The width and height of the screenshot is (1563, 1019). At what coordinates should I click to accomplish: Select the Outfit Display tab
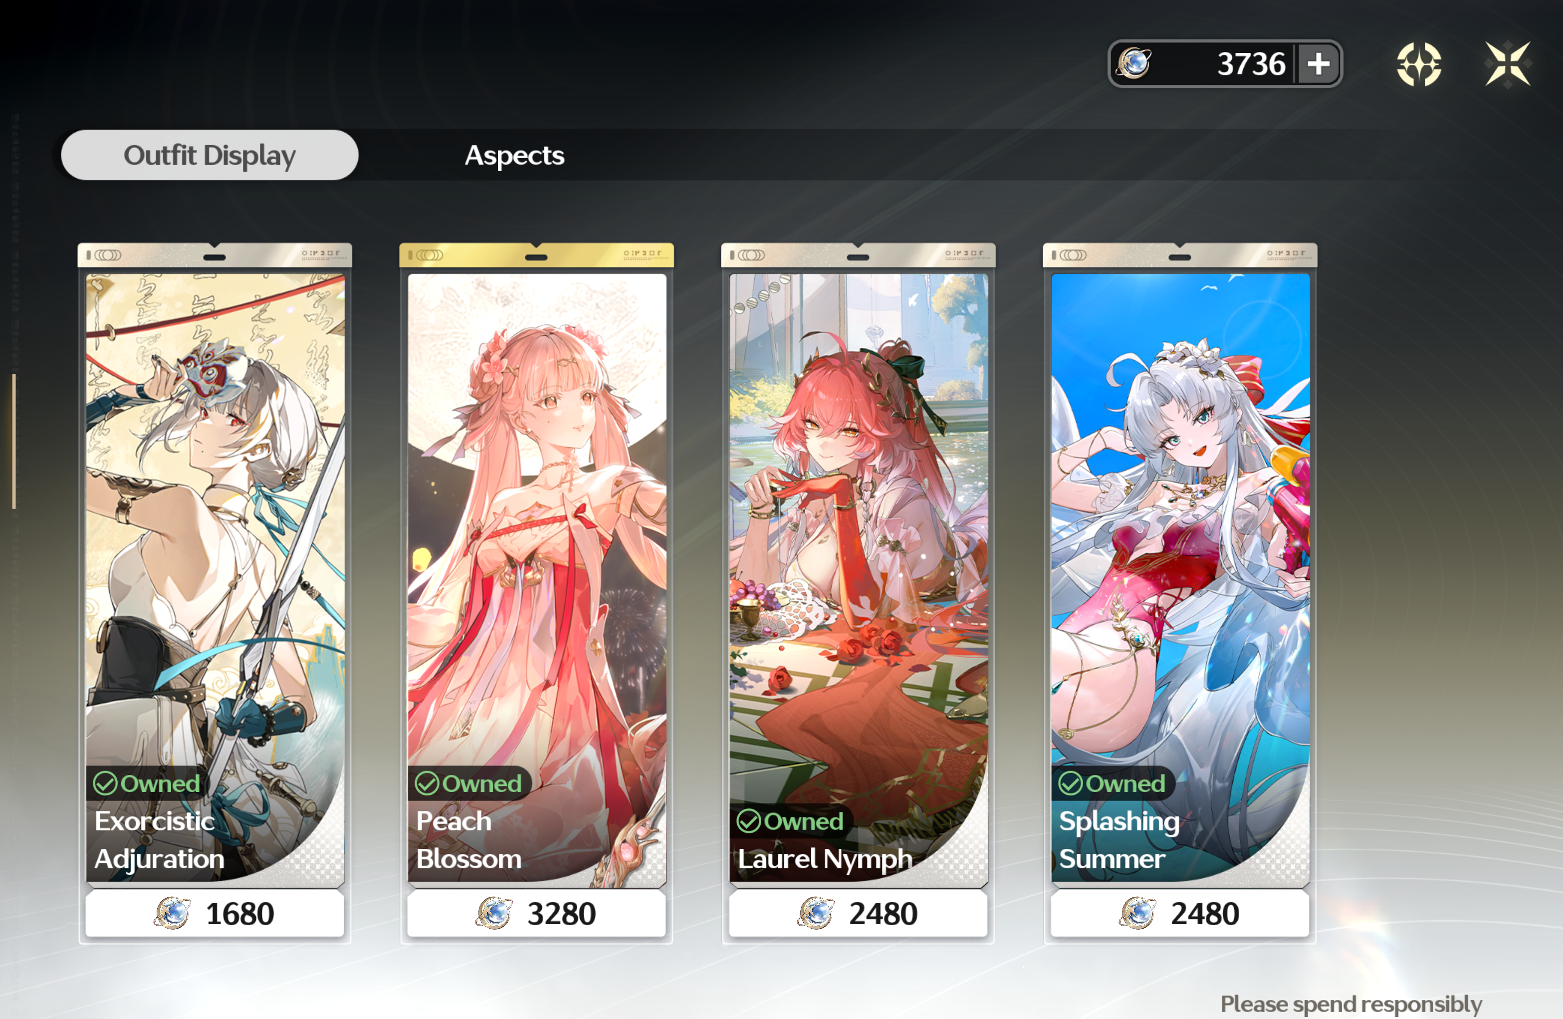tap(210, 155)
